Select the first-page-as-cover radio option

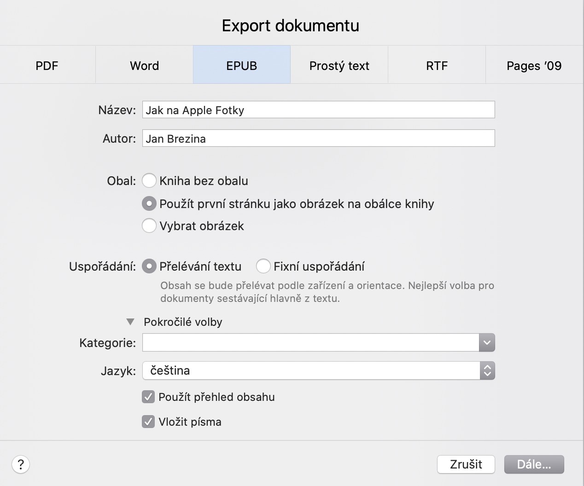149,203
